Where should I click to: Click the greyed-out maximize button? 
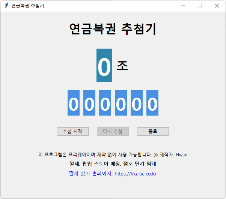coord(200,6)
